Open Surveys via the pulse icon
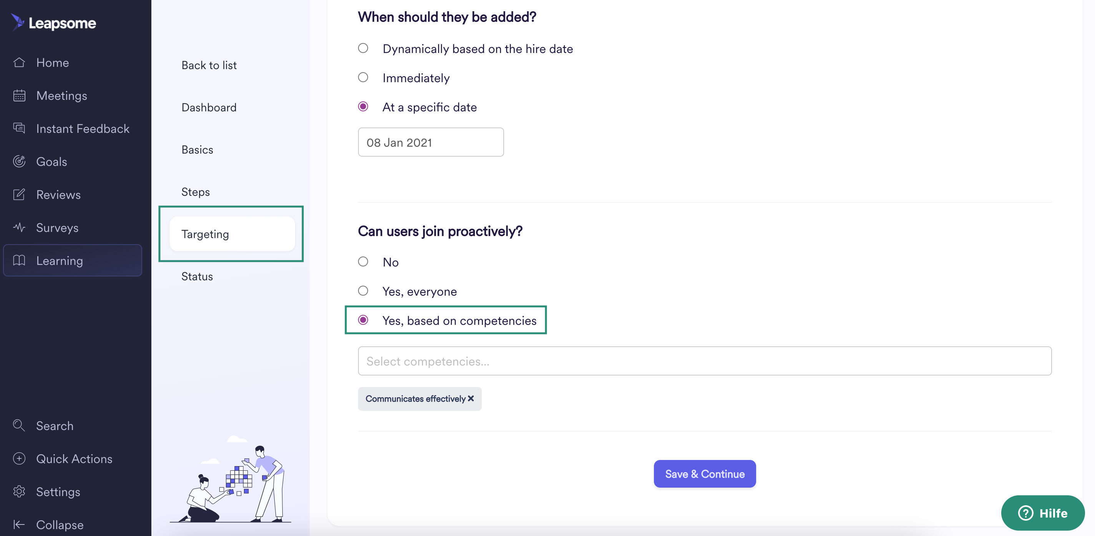The width and height of the screenshot is (1095, 536). [x=19, y=228]
